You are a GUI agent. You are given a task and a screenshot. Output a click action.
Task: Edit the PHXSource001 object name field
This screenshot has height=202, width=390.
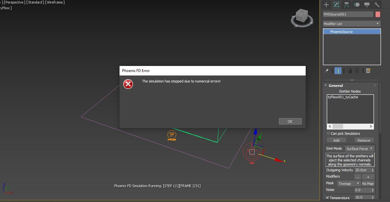click(348, 14)
